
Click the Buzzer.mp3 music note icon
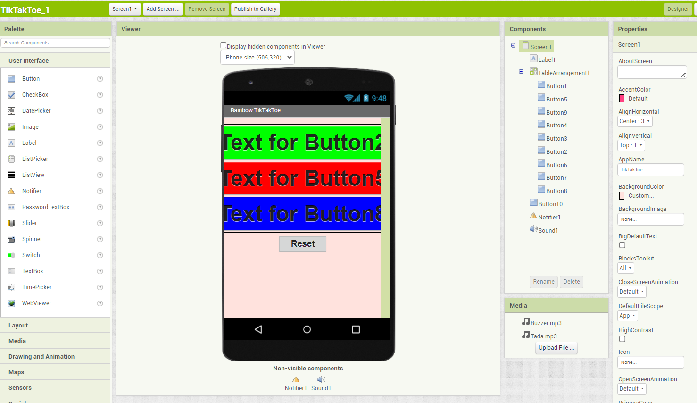526,322
